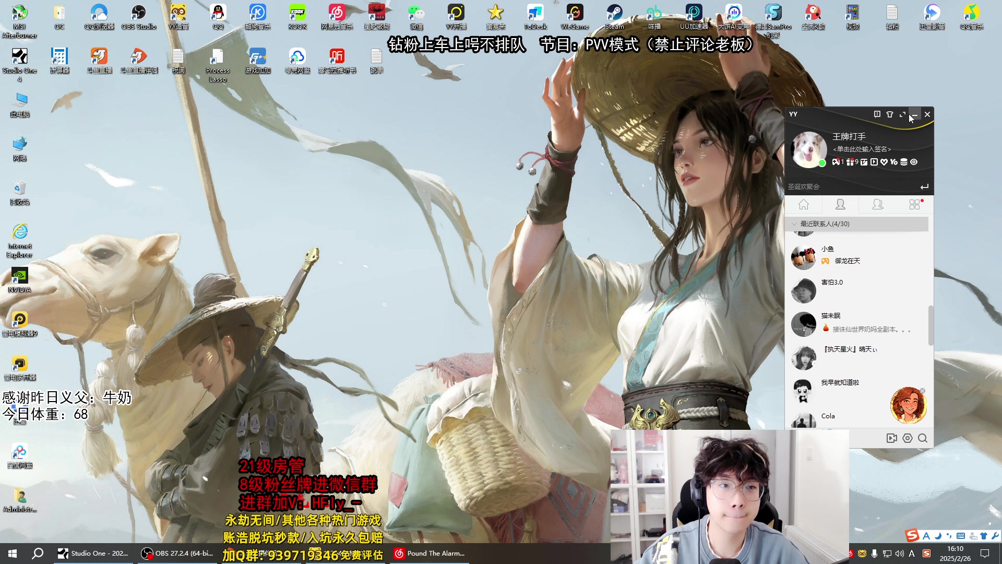The width and height of the screenshot is (1002, 564).
Task: Select the Studio One 4 desktop icon
Action: click(20, 65)
